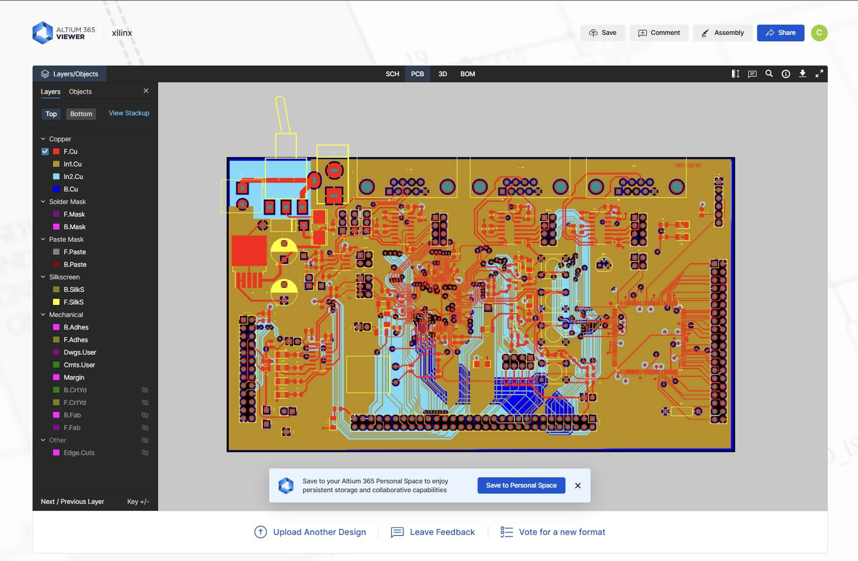This screenshot has height=561, width=858.
Task: Open the Objects tab
Action: coord(80,92)
